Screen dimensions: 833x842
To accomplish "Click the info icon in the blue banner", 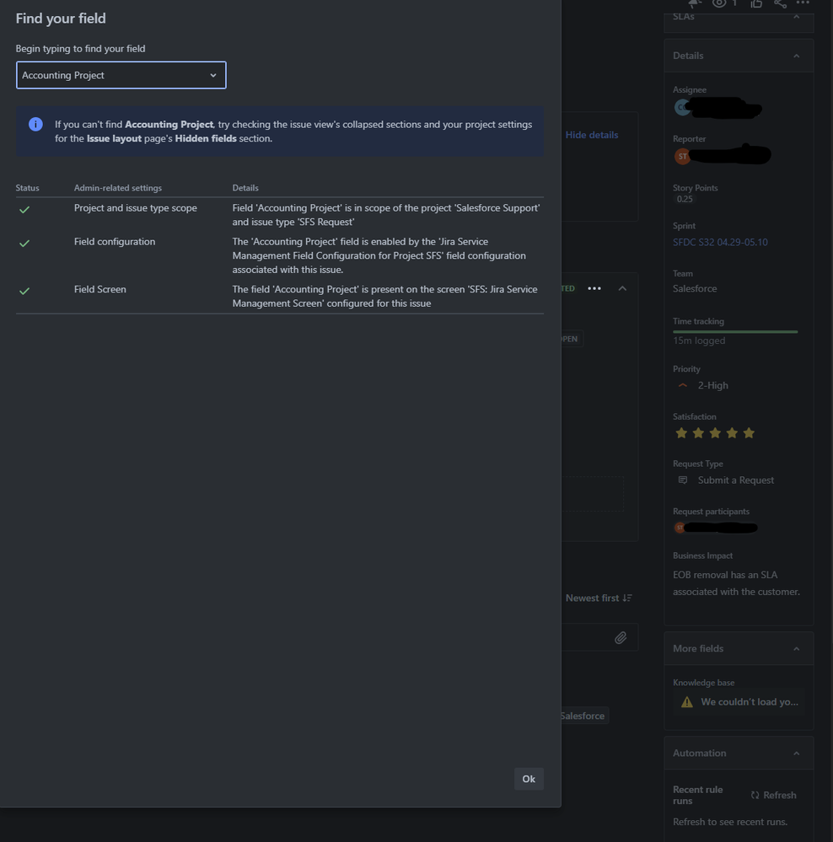I will tap(35, 124).
